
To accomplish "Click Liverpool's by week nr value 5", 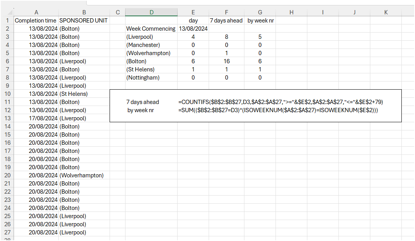I will click(260, 37).
